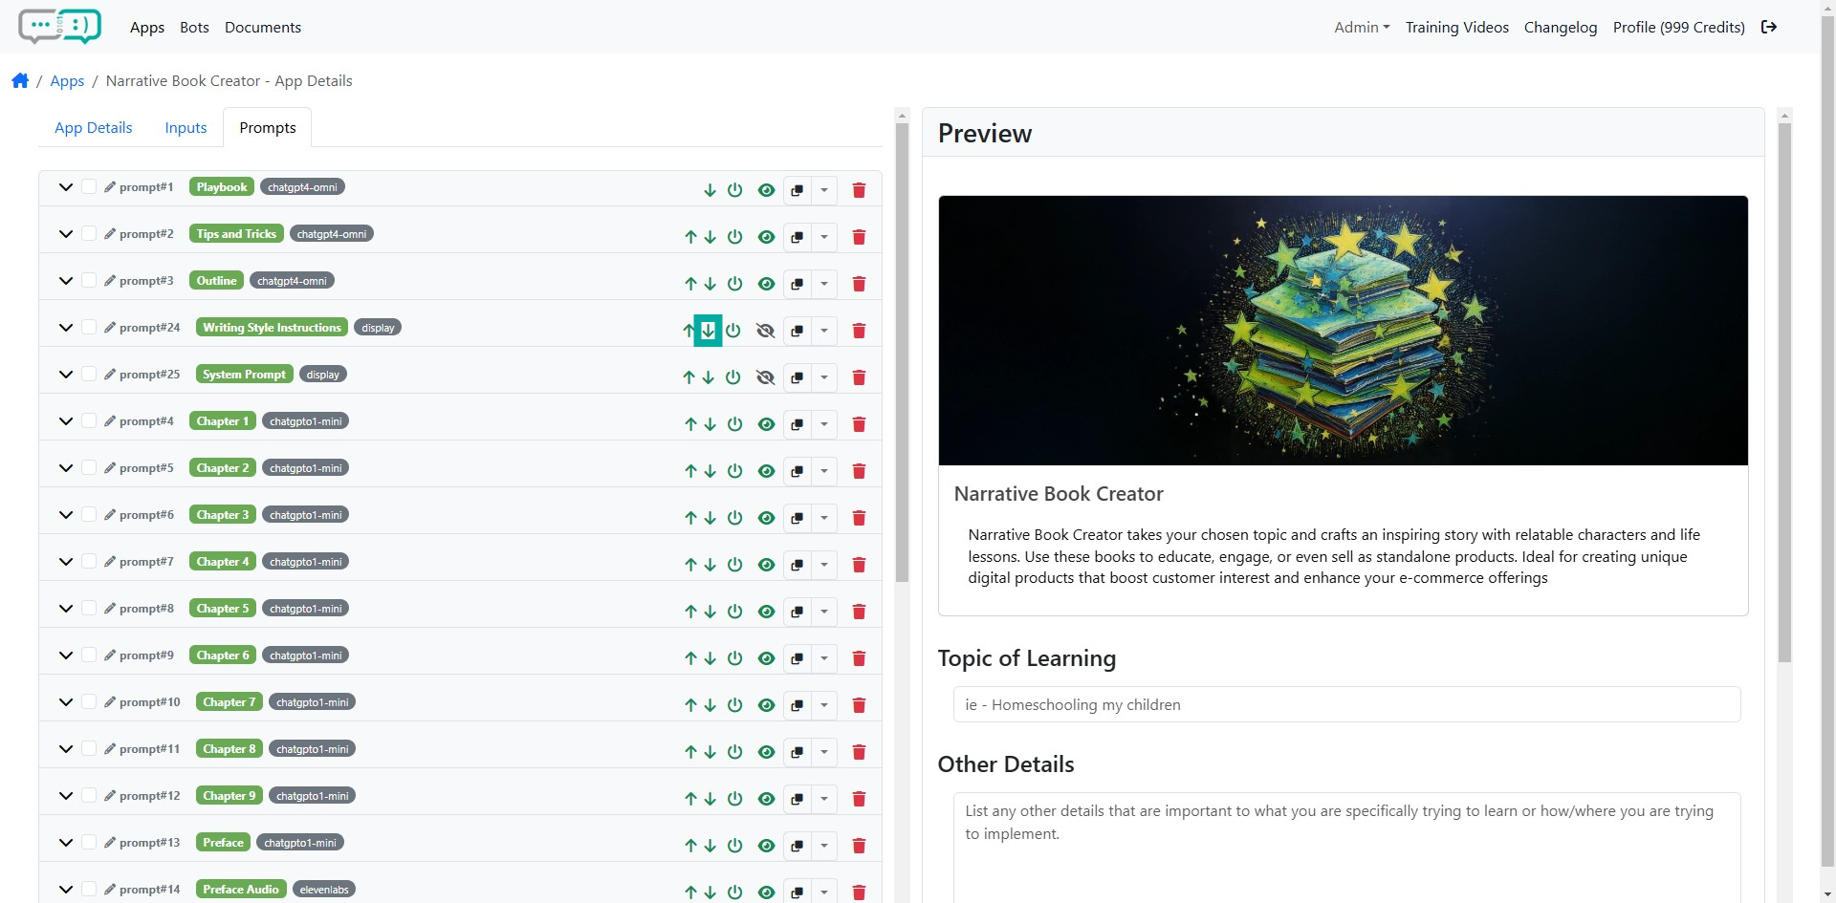The height and width of the screenshot is (903, 1836).
Task: Click pencil edit icon for prompt#5
Action: [x=110, y=468]
